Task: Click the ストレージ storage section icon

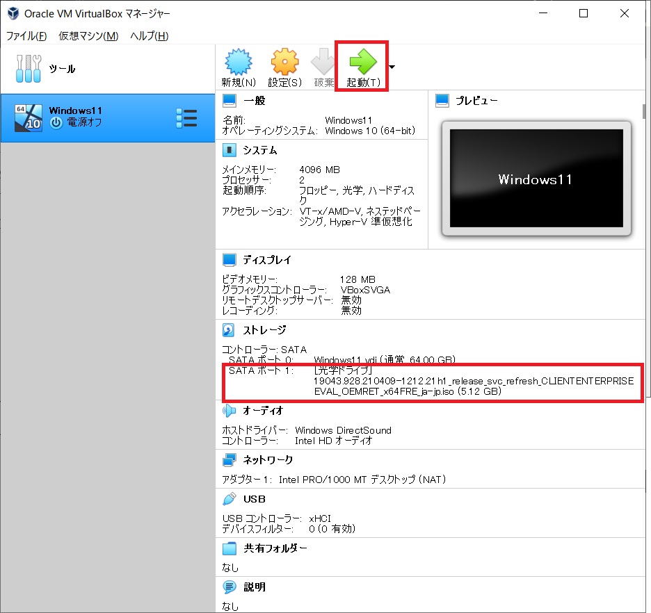Action: pyautogui.click(x=229, y=330)
